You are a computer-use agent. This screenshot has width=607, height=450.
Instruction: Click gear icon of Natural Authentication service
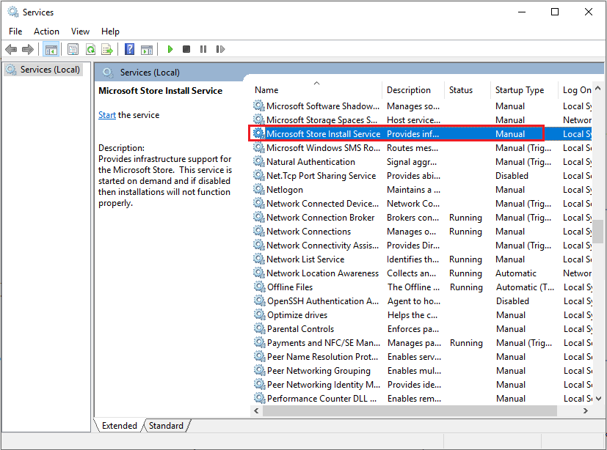point(258,161)
